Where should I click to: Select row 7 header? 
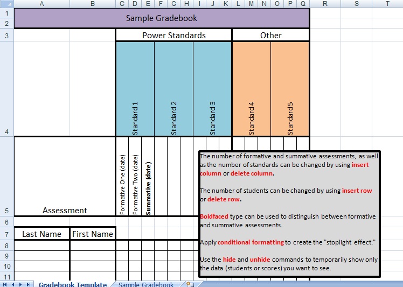click(x=6, y=234)
